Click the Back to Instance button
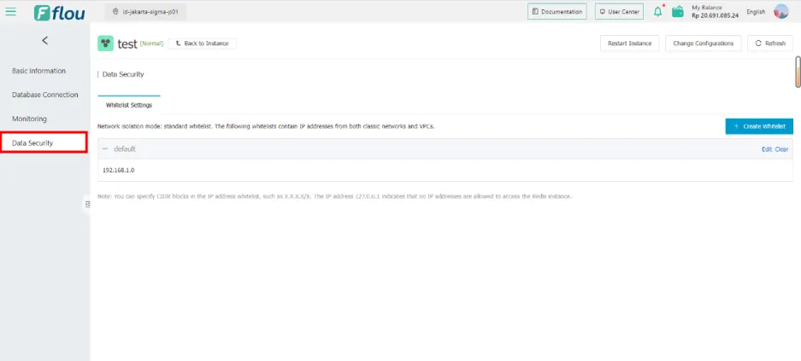This screenshot has height=361, width=801. (202, 44)
